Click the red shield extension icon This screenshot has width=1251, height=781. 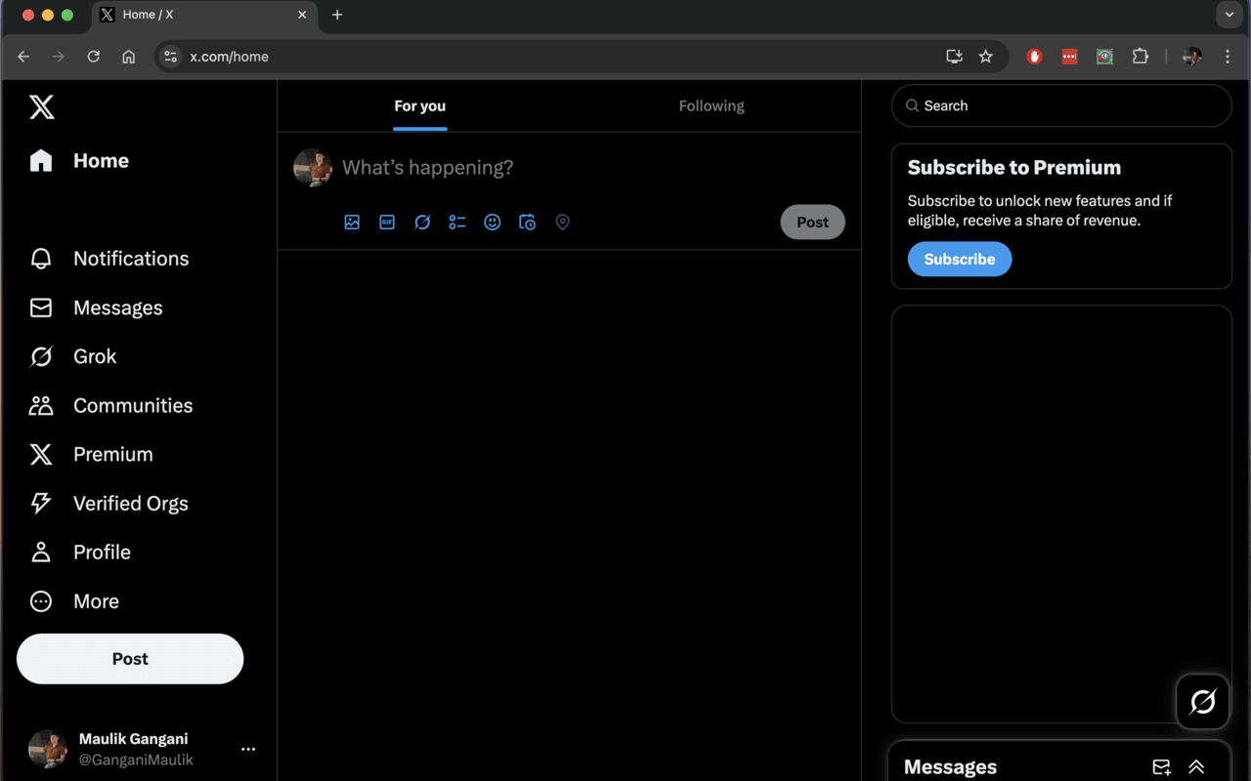[1035, 57]
